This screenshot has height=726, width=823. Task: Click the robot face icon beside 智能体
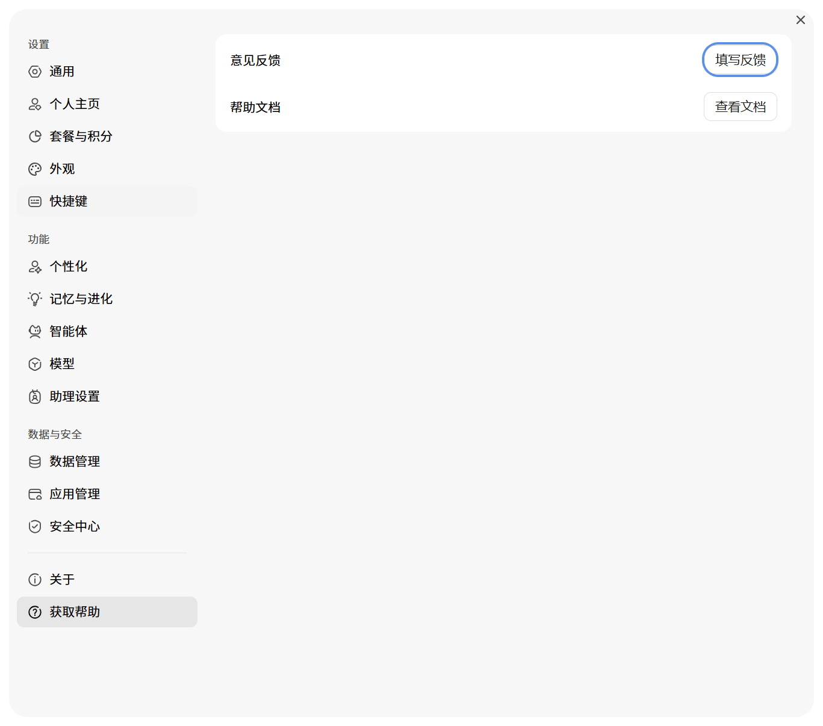tap(35, 332)
